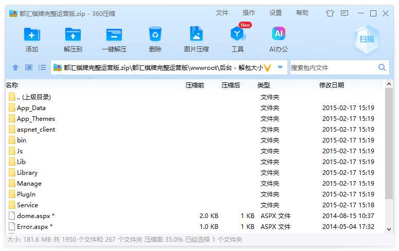Open the 设置 menu

click(x=275, y=13)
